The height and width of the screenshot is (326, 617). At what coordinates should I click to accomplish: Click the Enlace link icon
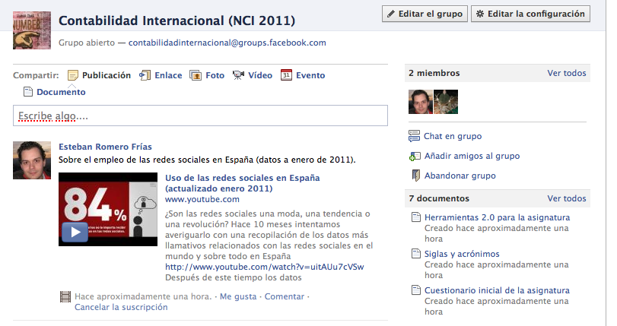tap(145, 75)
